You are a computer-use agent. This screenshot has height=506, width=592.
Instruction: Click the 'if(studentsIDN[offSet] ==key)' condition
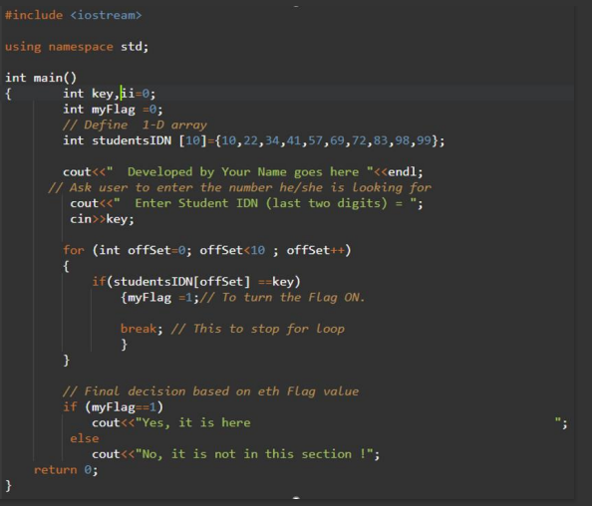[196, 282]
